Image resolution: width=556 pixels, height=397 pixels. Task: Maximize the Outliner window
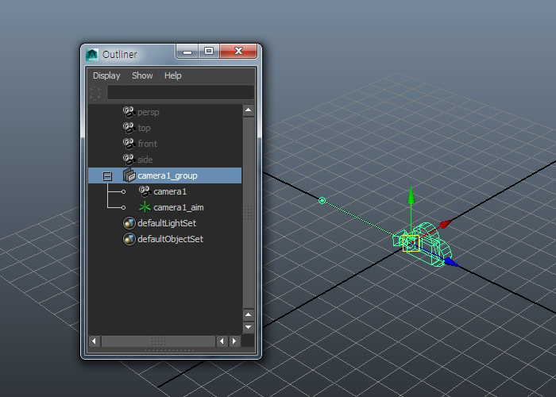point(209,52)
